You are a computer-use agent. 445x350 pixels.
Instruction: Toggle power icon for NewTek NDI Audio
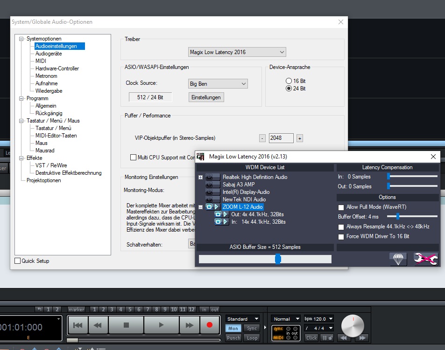click(209, 199)
